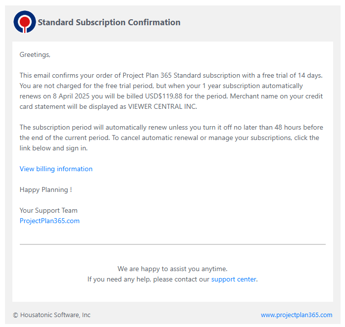
Task: Open the View billing information link
Action: [x=56, y=169]
